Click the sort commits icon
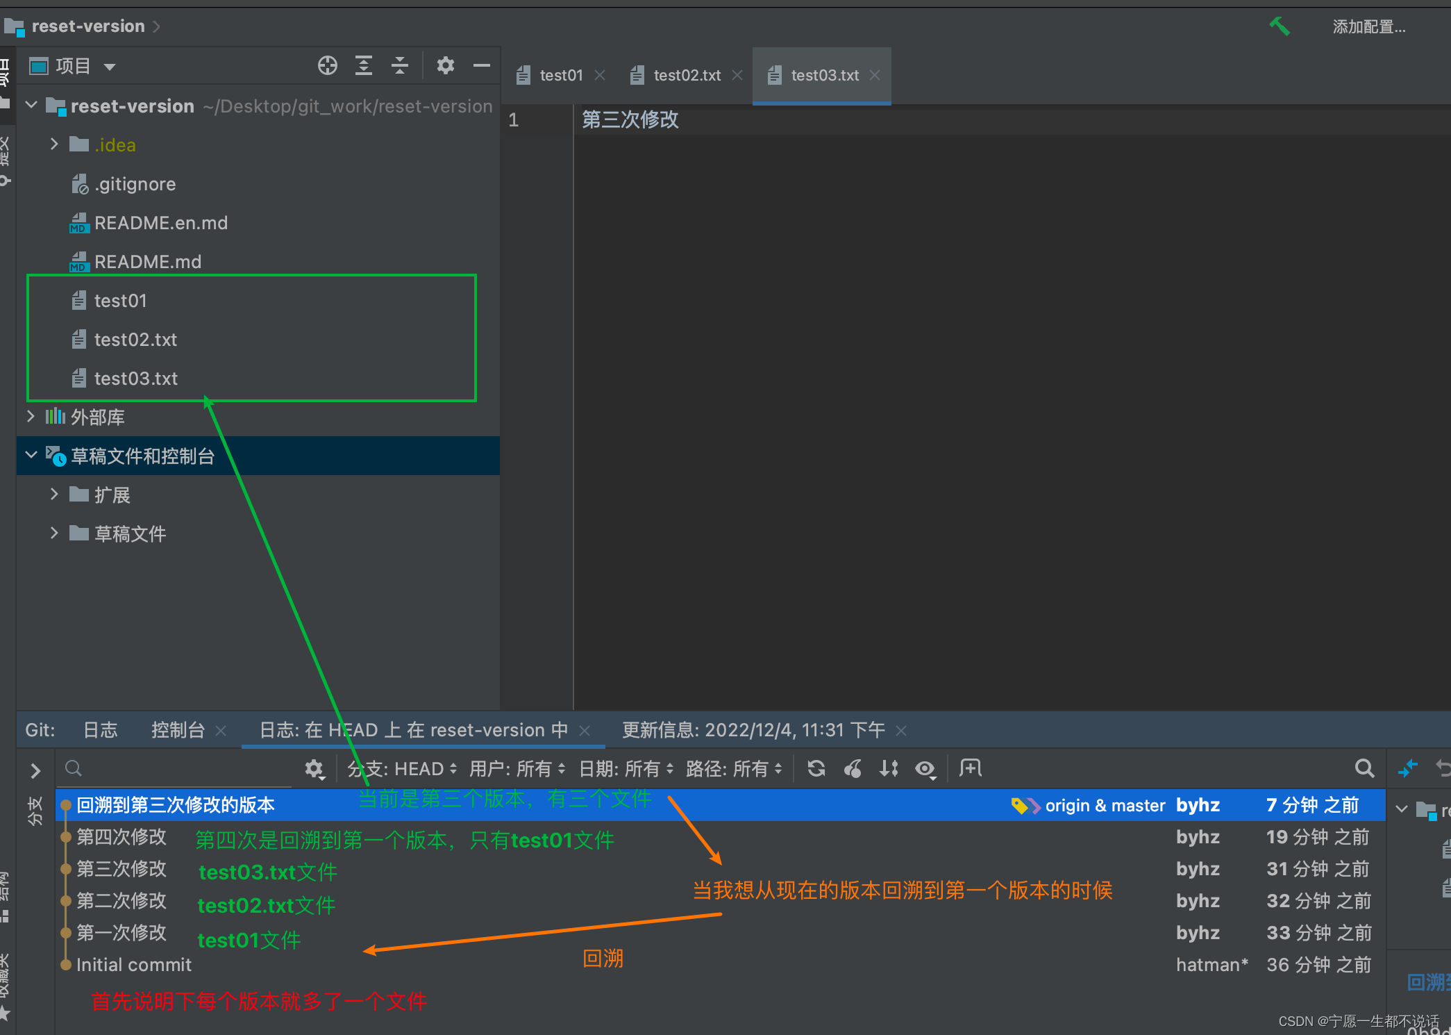Viewport: 1451px width, 1035px height. [889, 768]
